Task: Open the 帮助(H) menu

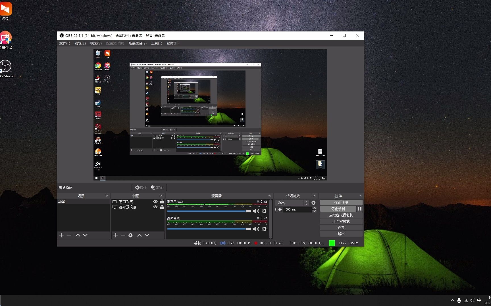Action: pos(172,43)
